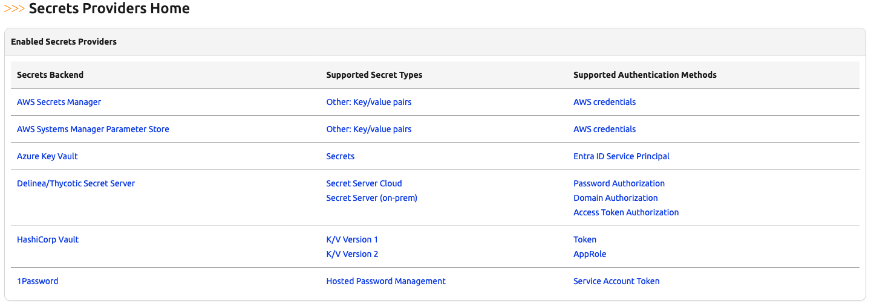Image resolution: width=871 pixels, height=304 pixels.
Task: Open the 1Password backend link
Action: [38, 281]
